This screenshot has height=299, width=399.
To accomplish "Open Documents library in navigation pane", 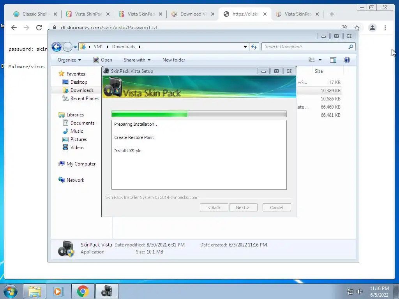I will pos(78,123).
